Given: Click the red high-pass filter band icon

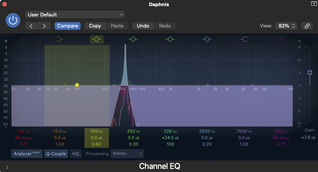Looking at the screenshot, I should pos(23,39).
